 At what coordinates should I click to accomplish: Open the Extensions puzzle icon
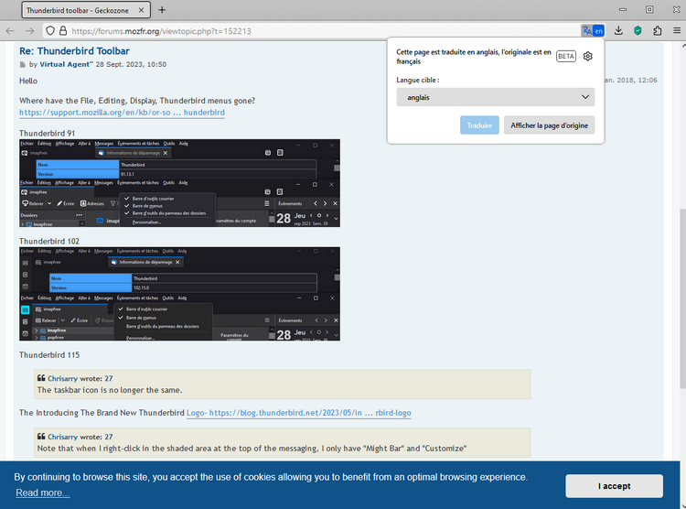coord(657,30)
